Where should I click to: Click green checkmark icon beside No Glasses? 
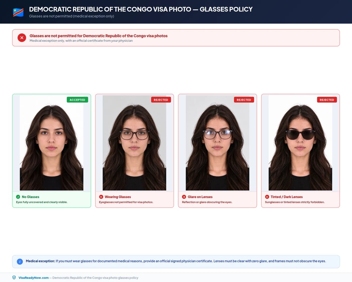[x=18, y=197]
